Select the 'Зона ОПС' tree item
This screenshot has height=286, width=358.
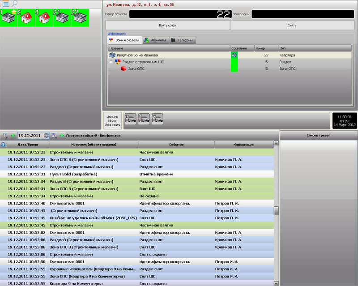[x=136, y=69]
